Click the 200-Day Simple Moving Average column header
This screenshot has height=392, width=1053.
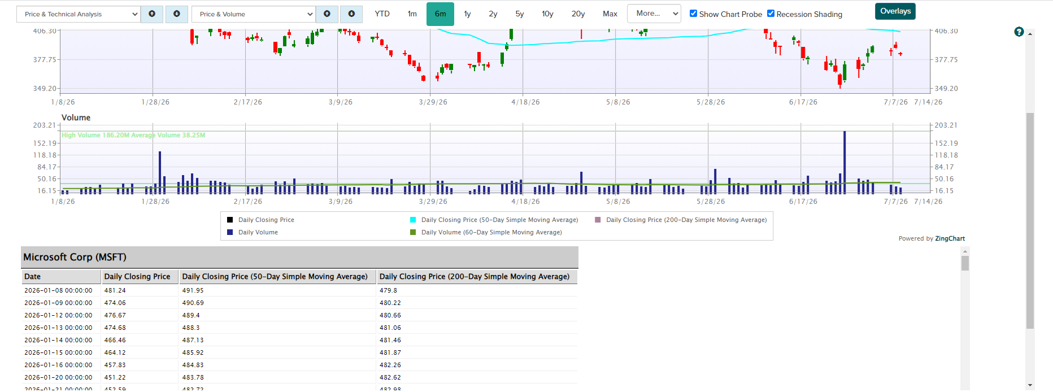click(x=477, y=277)
